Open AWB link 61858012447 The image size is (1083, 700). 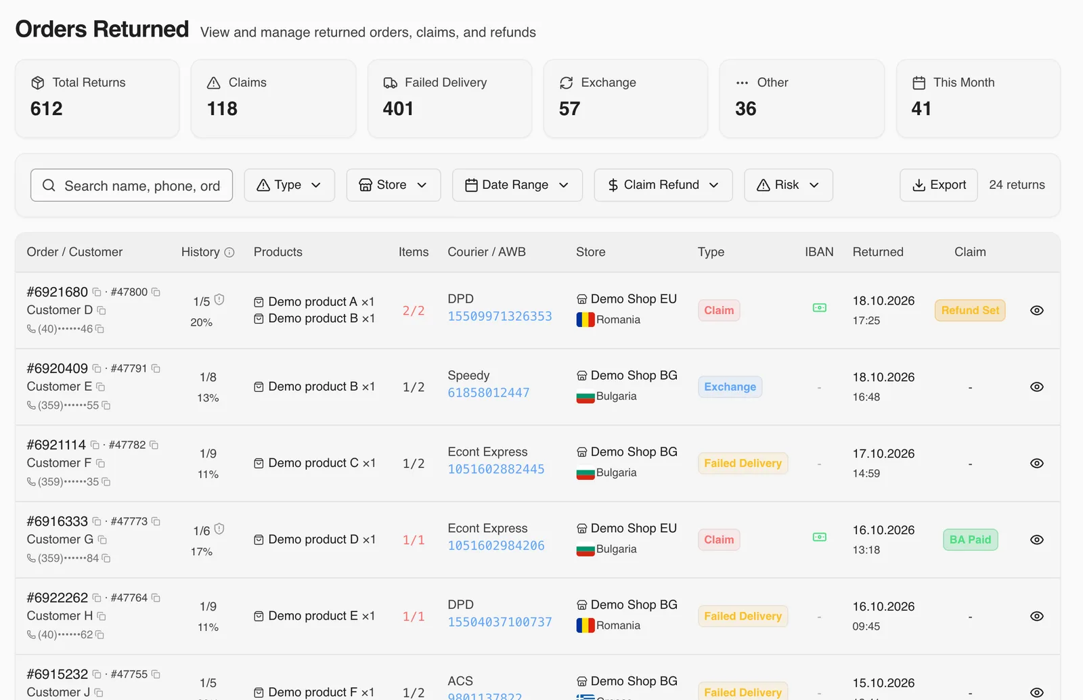click(x=489, y=393)
